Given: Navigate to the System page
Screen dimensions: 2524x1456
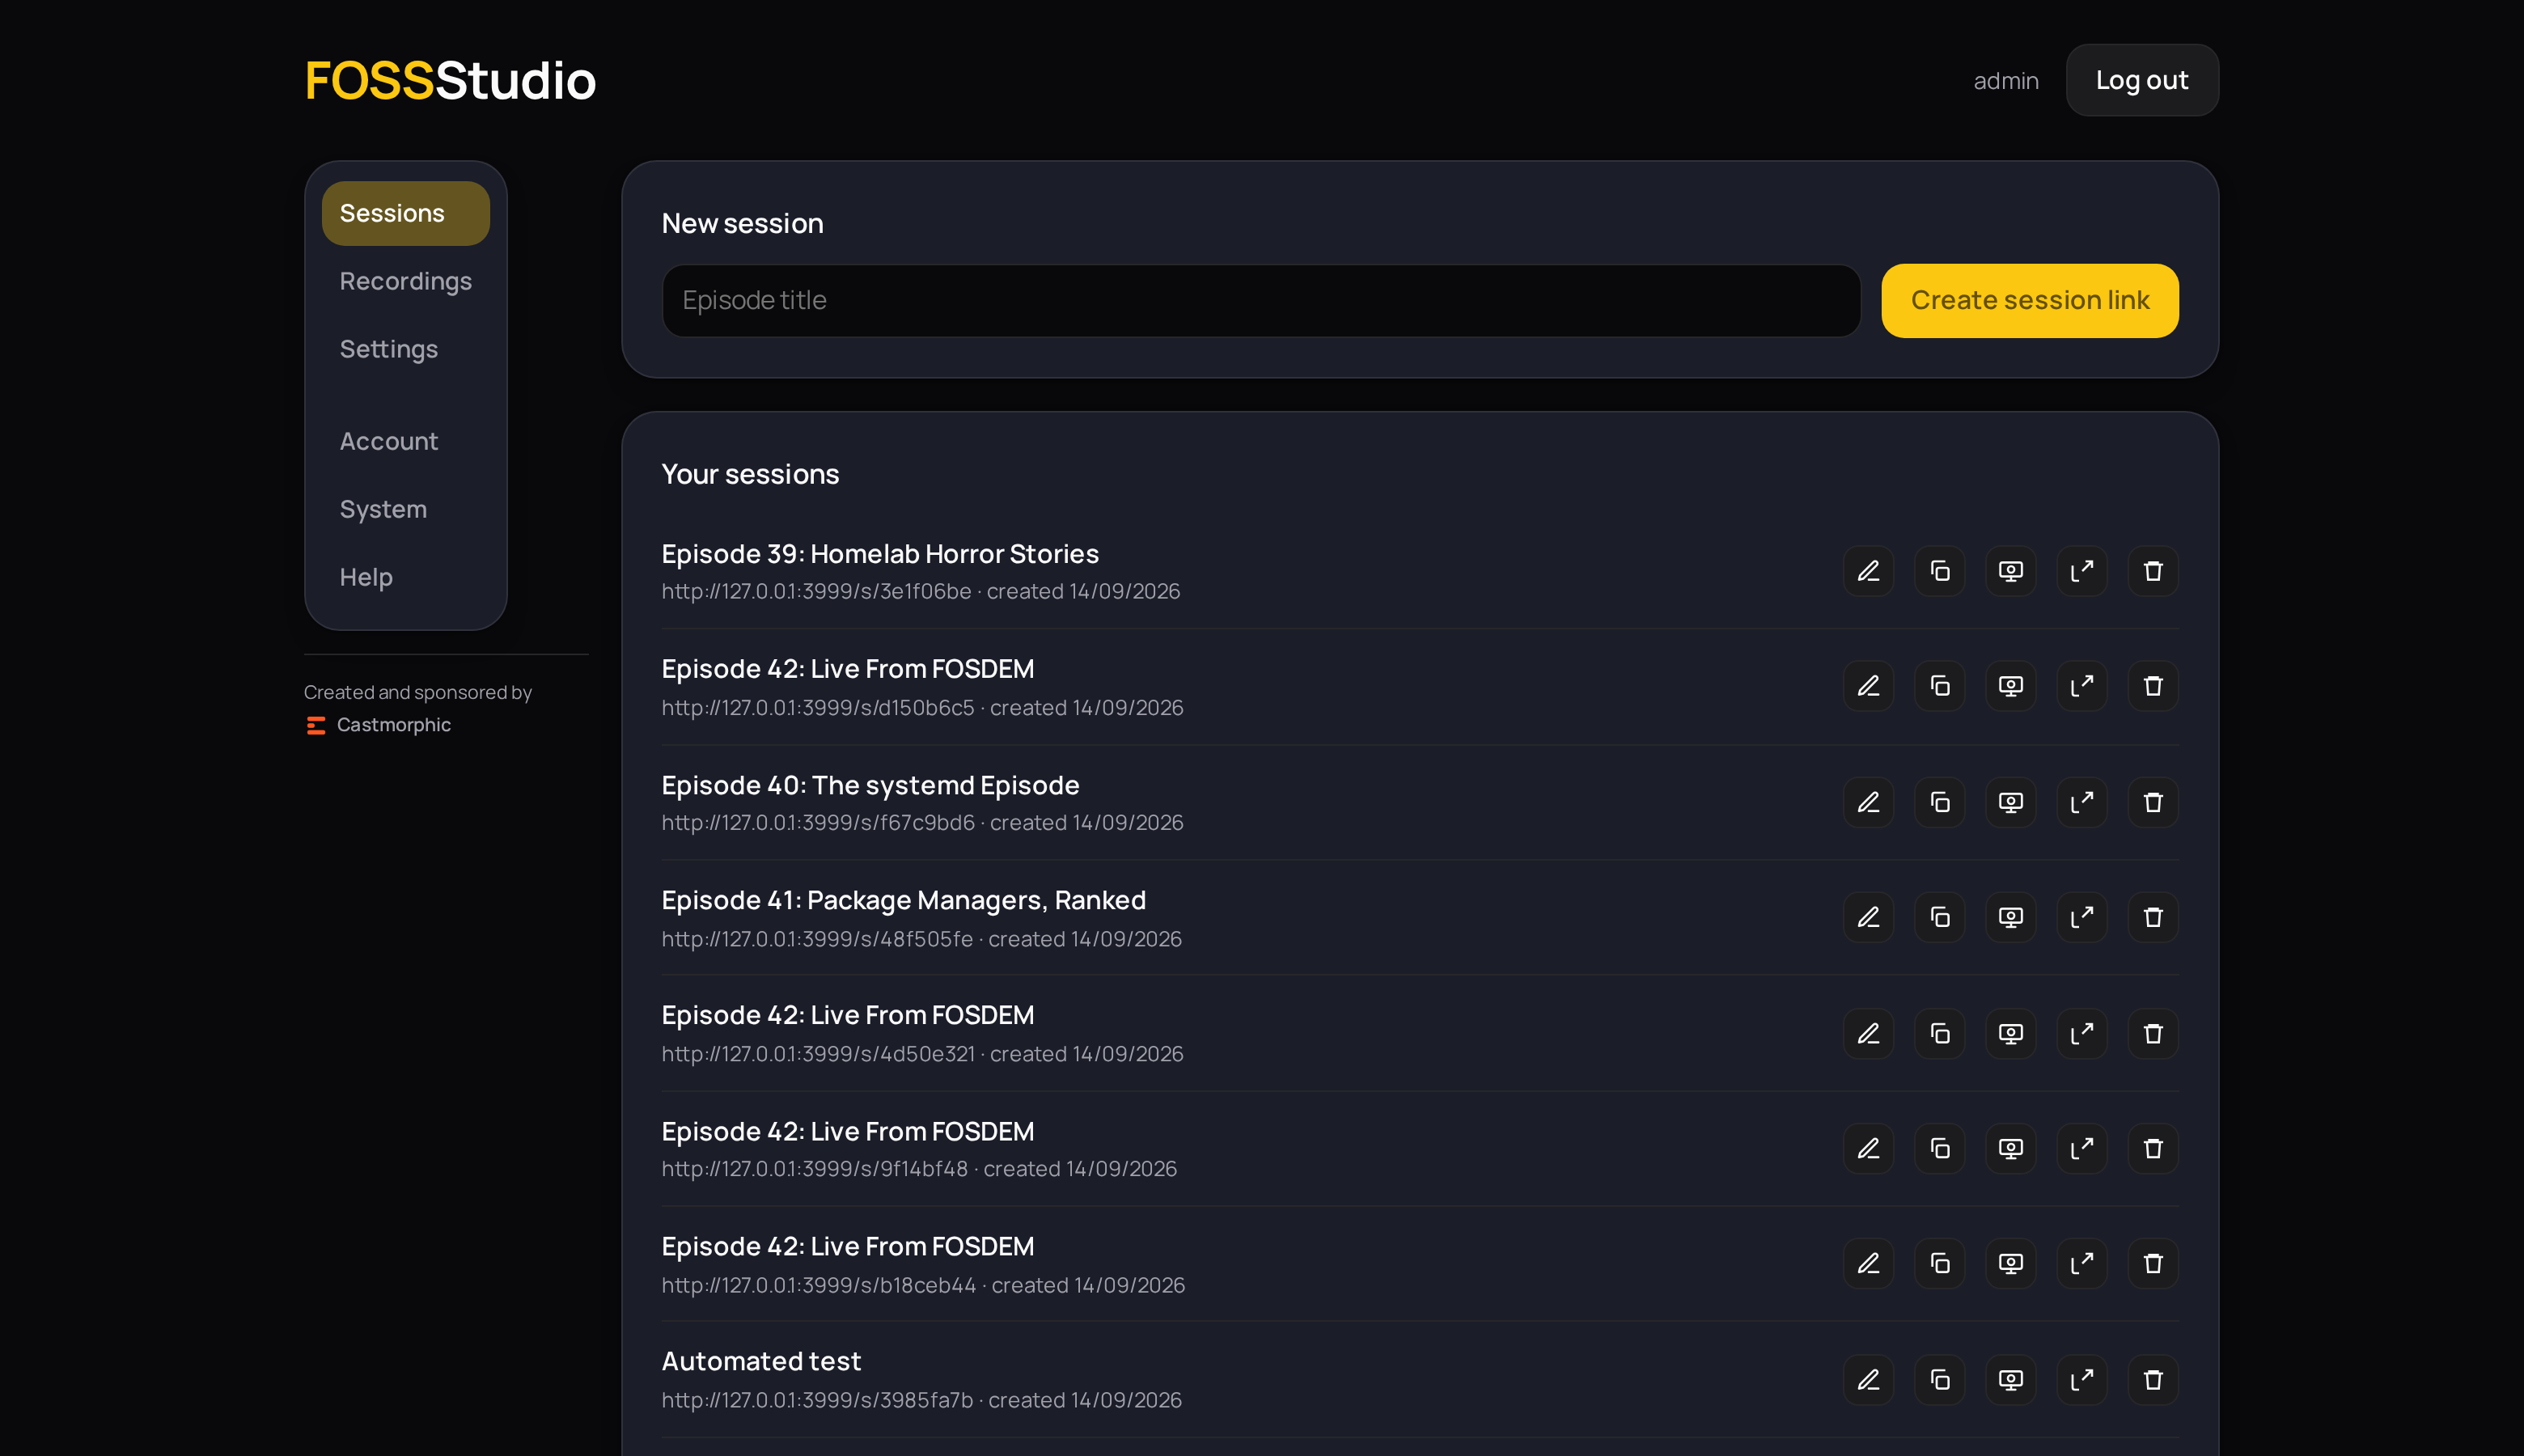Looking at the screenshot, I should coord(405,509).
